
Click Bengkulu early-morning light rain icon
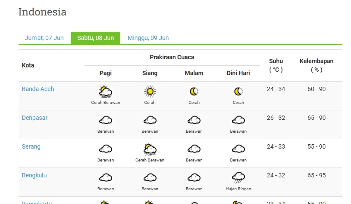[238, 178]
